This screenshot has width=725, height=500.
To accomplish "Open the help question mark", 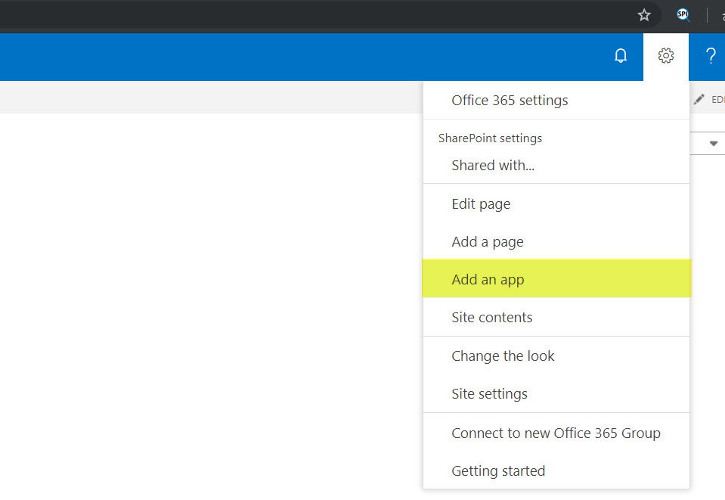I will point(711,56).
